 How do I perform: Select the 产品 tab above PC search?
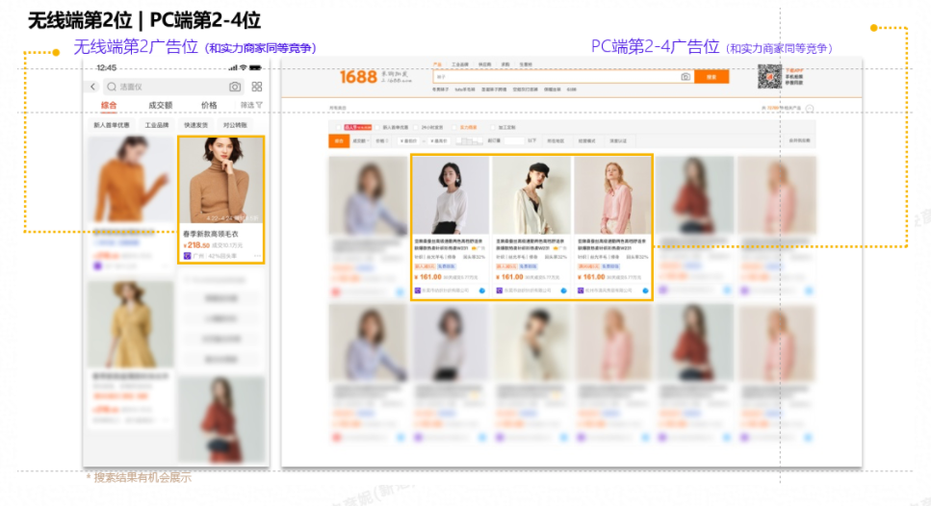[438, 64]
